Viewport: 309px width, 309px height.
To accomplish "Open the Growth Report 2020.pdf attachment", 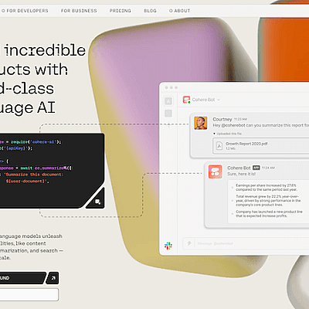I will point(260,146).
